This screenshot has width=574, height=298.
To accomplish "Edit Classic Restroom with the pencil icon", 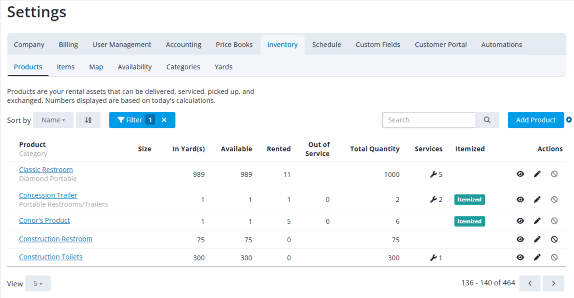I will coord(537,174).
